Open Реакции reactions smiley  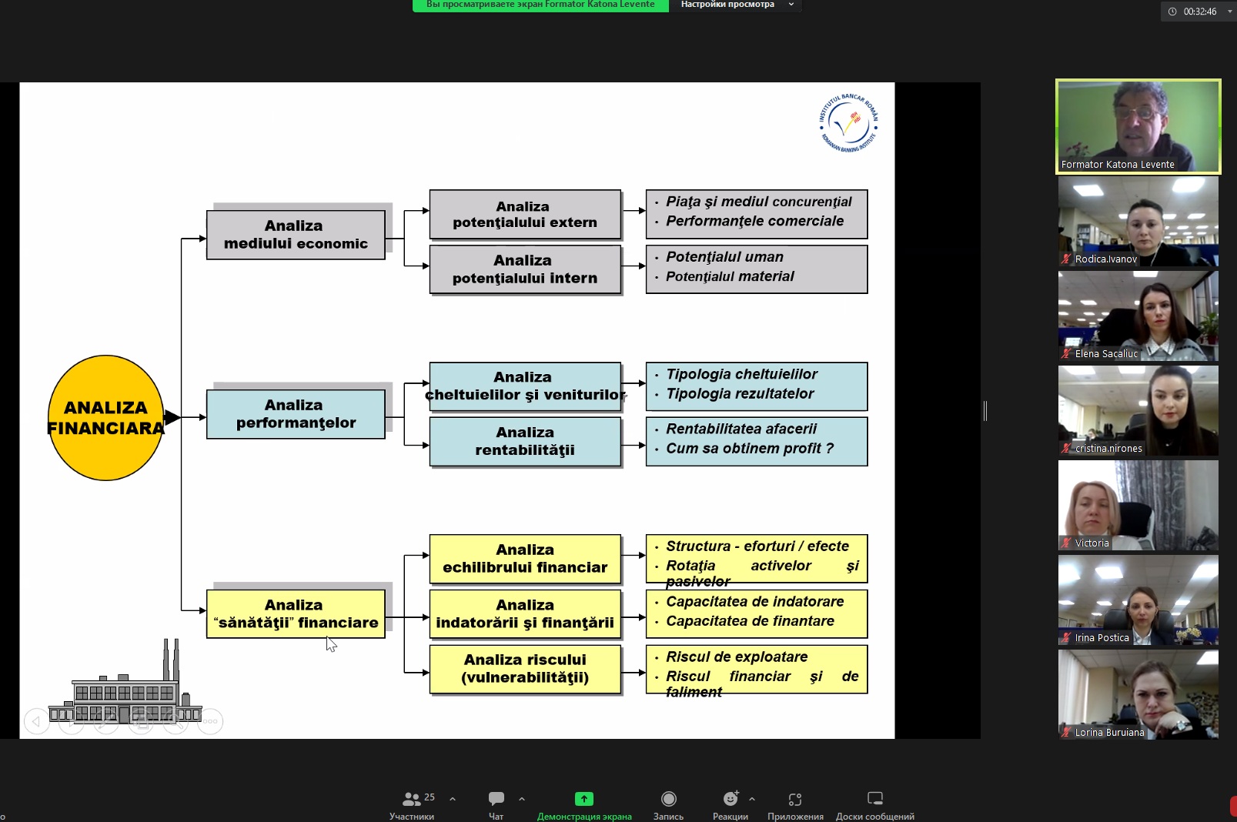(x=730, y=799)
